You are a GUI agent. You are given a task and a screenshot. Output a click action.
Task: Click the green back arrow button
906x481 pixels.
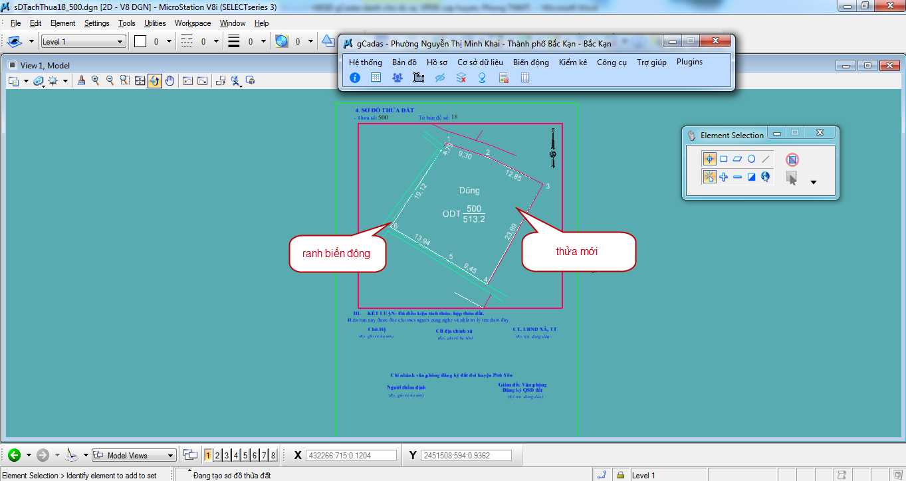coord(14,455)
